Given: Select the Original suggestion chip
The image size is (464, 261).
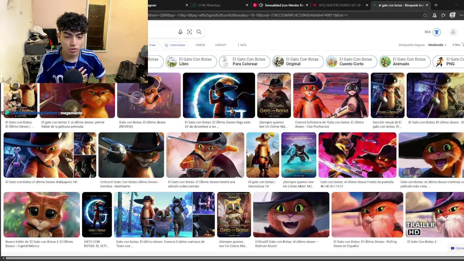Looking at the screenshot, I should [298, 62].
